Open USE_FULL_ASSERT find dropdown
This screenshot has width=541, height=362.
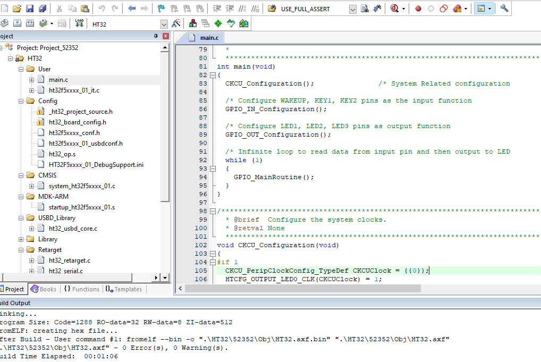pyautogui.click(x=353, y=9)
